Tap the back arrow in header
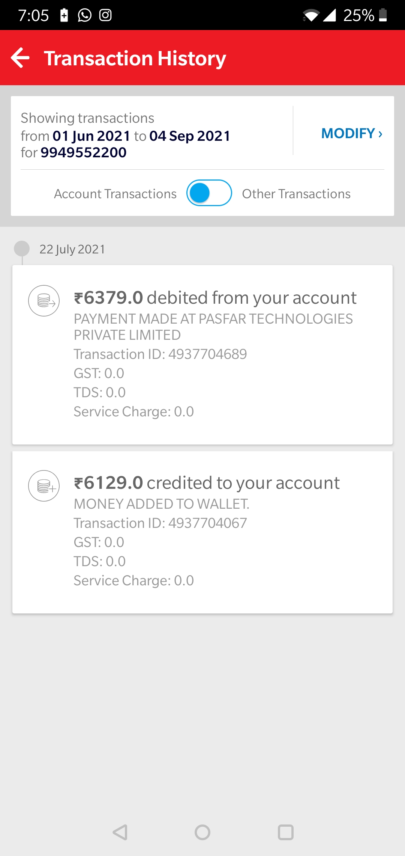Image resolution: width=405 pixels, height=856 pixels. click(20, 58)
